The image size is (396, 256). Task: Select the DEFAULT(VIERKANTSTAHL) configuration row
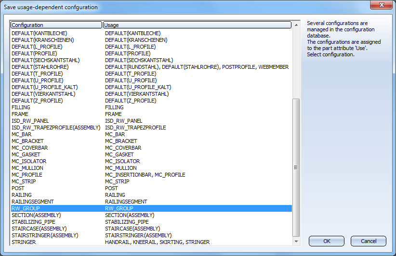click(x=151, y=94)
